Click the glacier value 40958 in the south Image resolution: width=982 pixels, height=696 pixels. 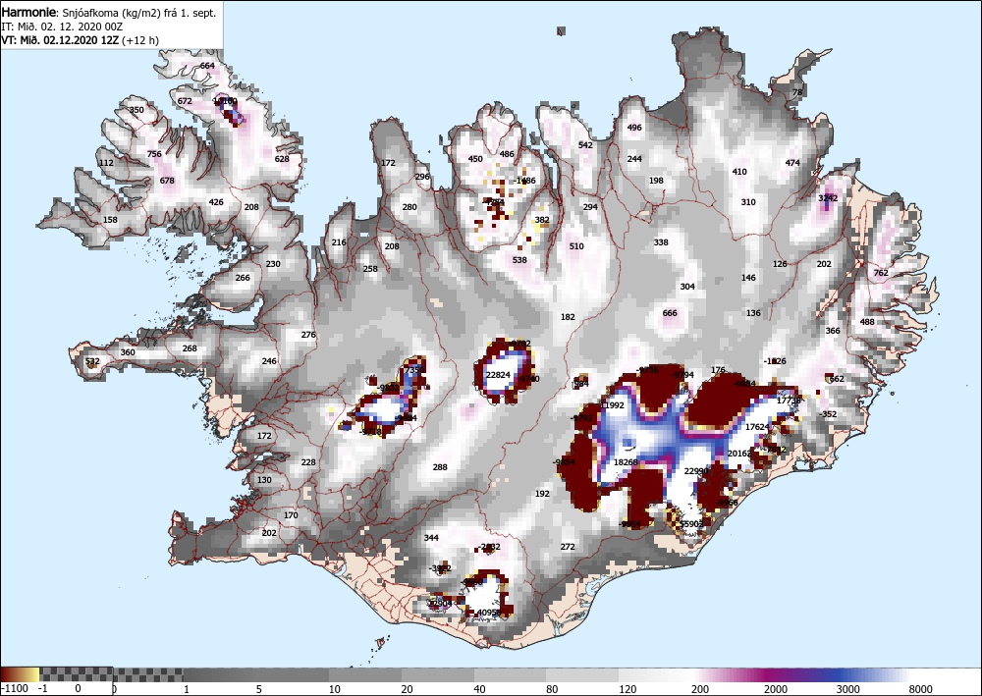pyautogui.click(x=489, y=613)
